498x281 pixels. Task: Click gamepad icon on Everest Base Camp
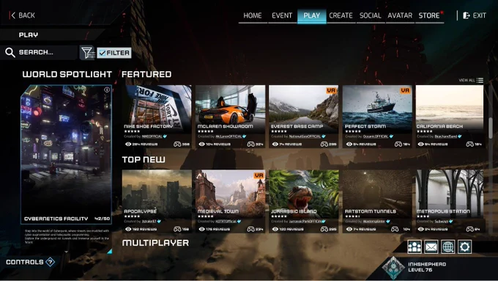(x=324, y=144)
